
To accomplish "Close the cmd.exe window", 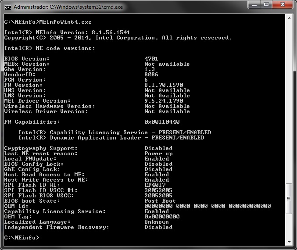I will pyautogui.click(x=283, y=4).
